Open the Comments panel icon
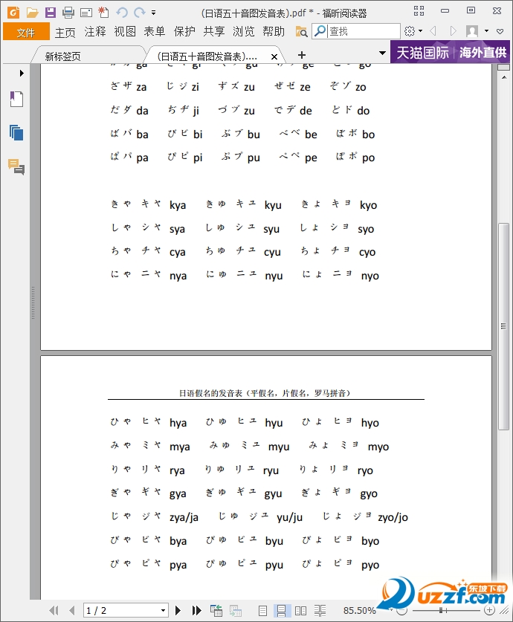513x622 pixels. coord(16,166)
